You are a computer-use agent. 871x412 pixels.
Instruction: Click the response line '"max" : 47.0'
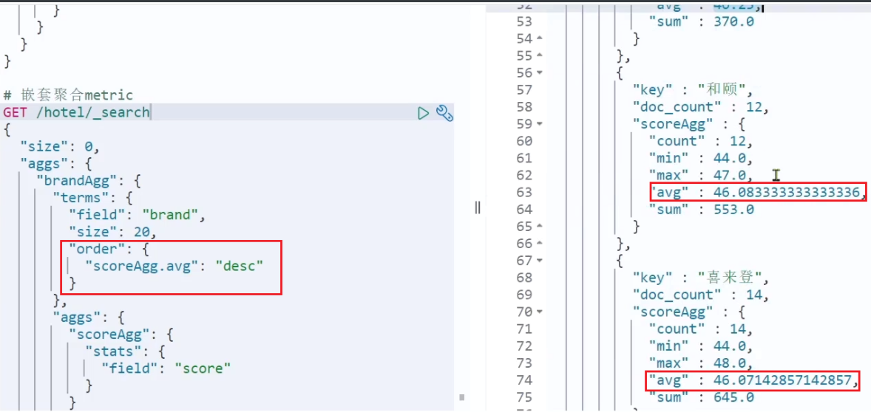click(x=701, y=175)
